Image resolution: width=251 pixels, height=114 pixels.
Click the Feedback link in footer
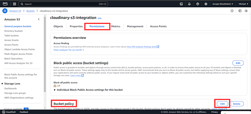click(24, 112)
